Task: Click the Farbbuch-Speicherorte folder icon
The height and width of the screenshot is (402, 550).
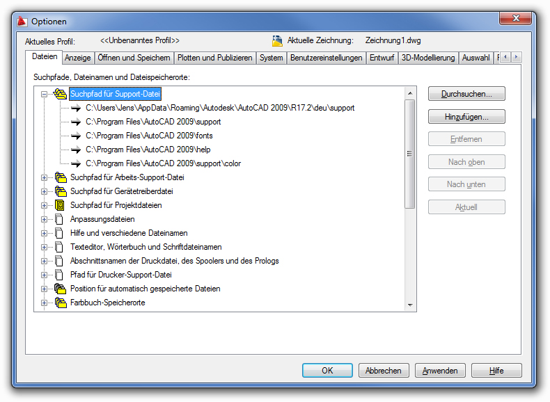Action: (x=60, y=303)
